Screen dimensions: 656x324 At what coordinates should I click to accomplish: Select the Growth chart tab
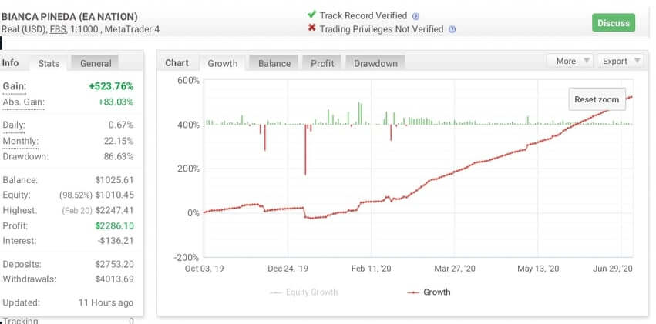(223, 63)
